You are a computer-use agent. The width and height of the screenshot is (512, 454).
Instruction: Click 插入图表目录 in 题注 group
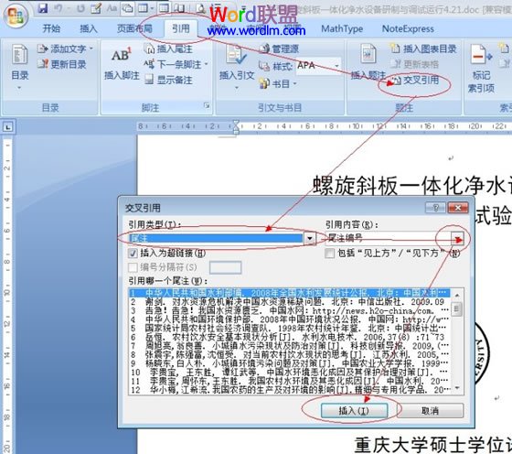423,49
